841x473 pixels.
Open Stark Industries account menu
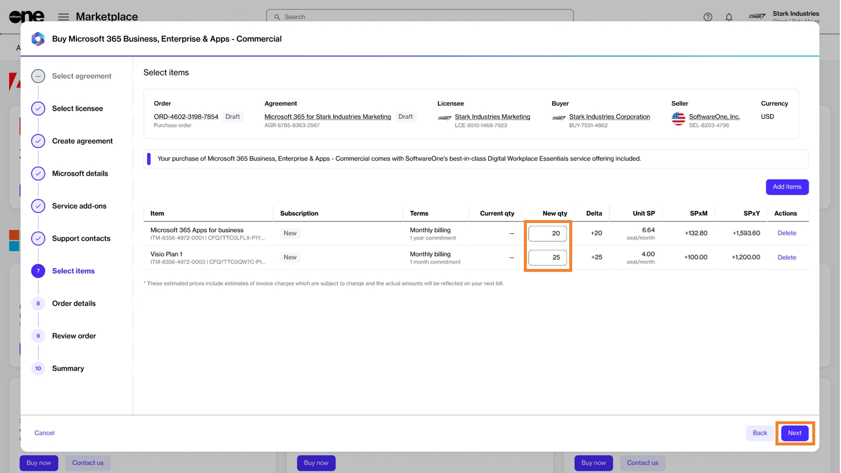(x=795, y=17)
